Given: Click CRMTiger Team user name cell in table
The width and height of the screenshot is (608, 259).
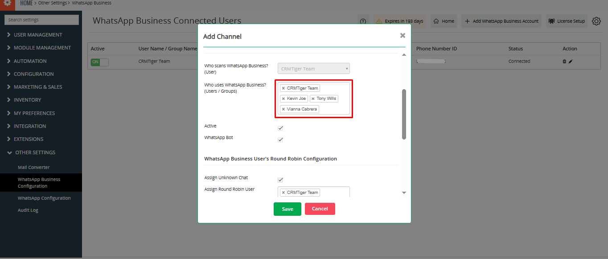Looking at the screenshot, I should [154, 62].
